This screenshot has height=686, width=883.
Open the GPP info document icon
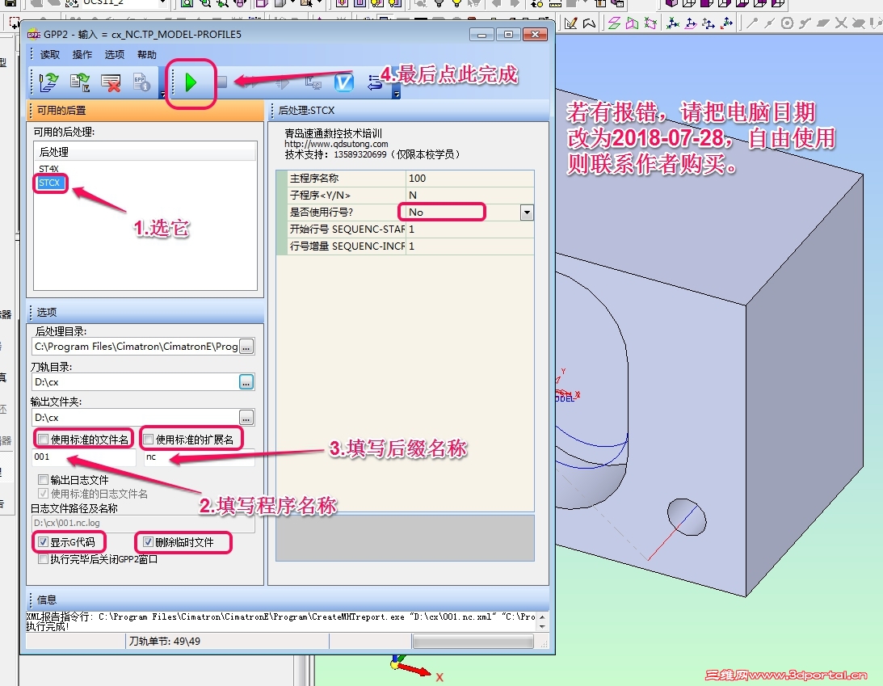tap(141, 82)
